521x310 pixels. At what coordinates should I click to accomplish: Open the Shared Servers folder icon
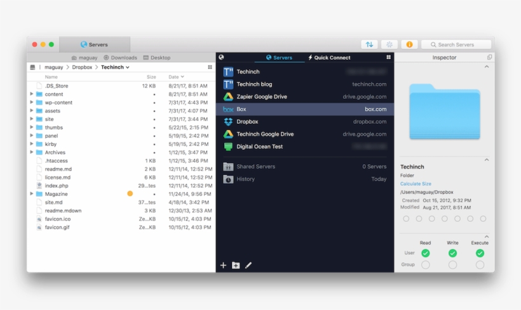click(228, 167)
